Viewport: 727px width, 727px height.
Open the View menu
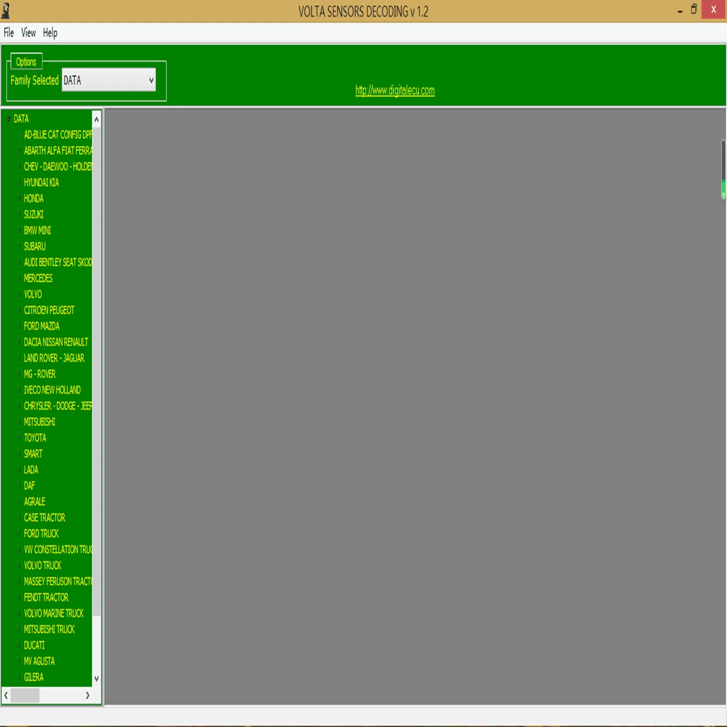click(29, 32)
